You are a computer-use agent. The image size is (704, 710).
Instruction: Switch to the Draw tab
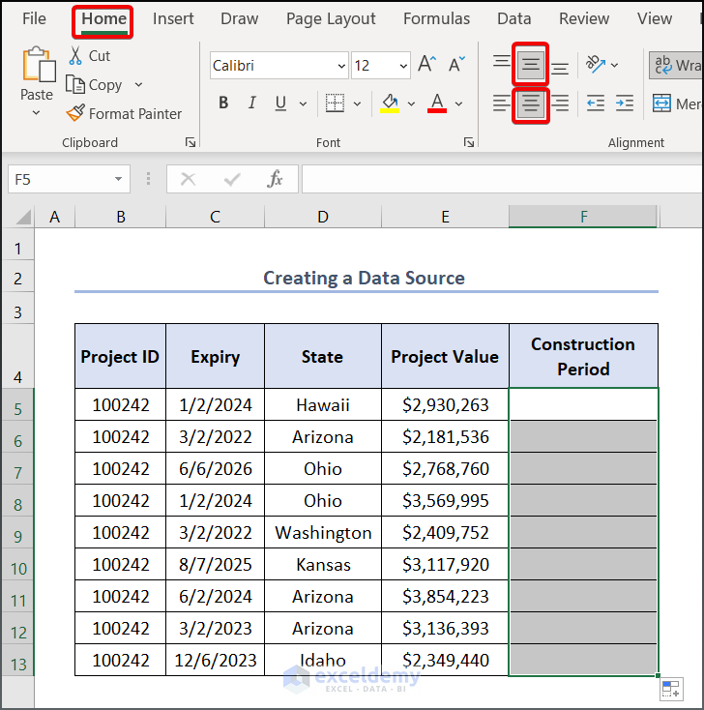240,18
